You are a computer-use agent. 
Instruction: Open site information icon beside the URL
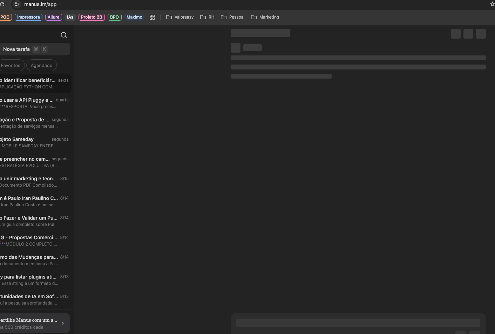pyautogui.click(x=17, y=4)
